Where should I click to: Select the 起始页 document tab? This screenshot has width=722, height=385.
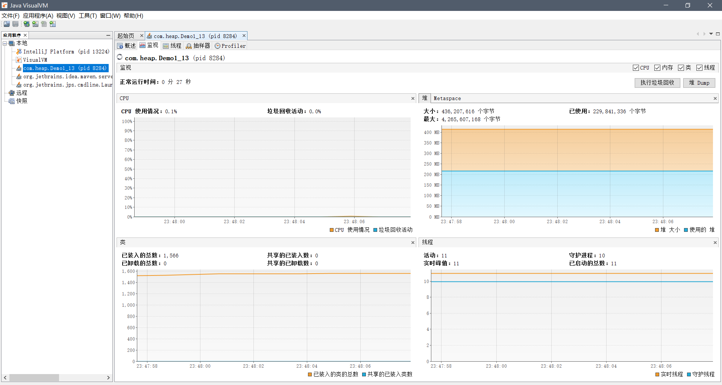[126, 36]
